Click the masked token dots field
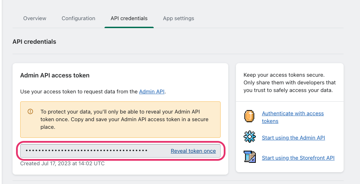Screen dimensions: 360x184 tap(120, 151)
